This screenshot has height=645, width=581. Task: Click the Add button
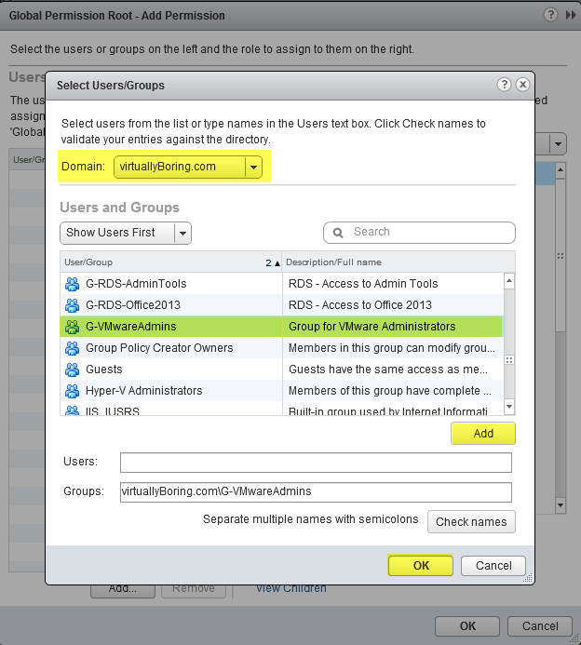pyautogui.click(x=483, y=434)
